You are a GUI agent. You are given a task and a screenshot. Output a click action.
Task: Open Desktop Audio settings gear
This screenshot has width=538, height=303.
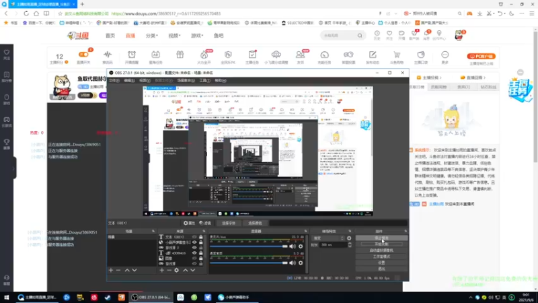(x=301, y=263)
